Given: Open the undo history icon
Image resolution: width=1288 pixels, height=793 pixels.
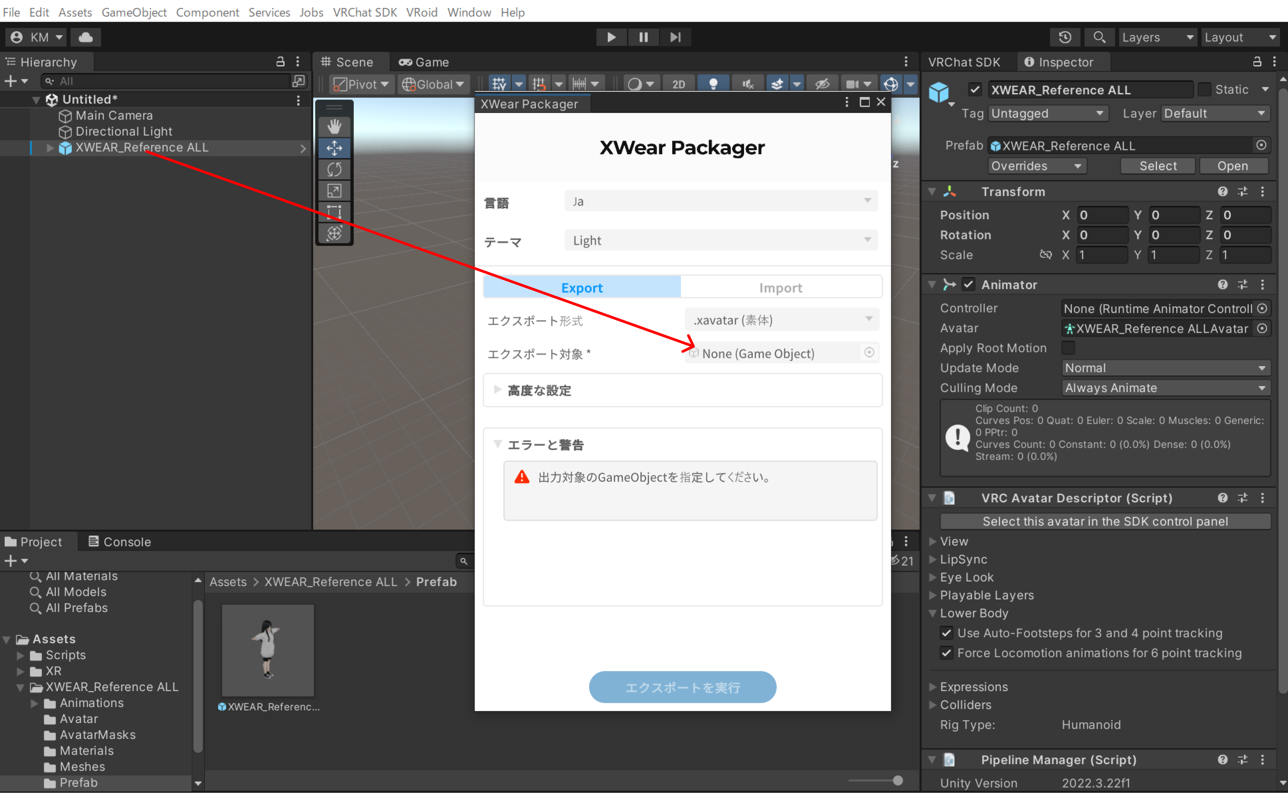Looking at the screenshot, I should (1064, 37).
